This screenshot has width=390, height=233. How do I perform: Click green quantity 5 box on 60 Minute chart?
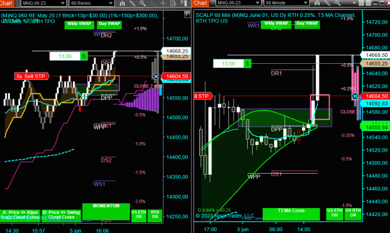(247, 64)
